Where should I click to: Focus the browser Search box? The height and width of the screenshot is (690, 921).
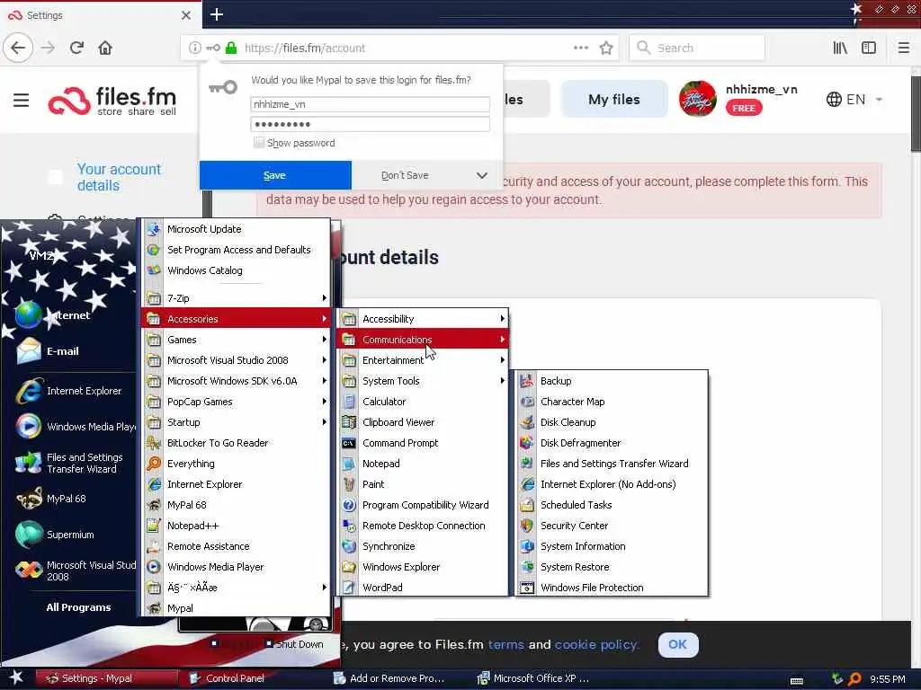pos(697,48)
